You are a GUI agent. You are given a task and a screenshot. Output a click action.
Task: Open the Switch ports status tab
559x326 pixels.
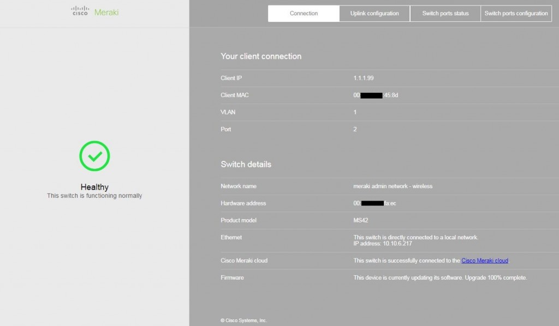(445, 14)
